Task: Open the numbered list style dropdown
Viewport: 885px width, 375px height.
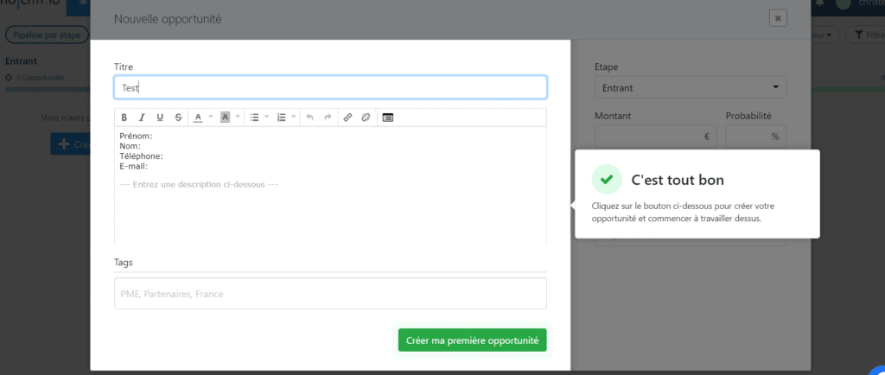Action: [294, 118]
